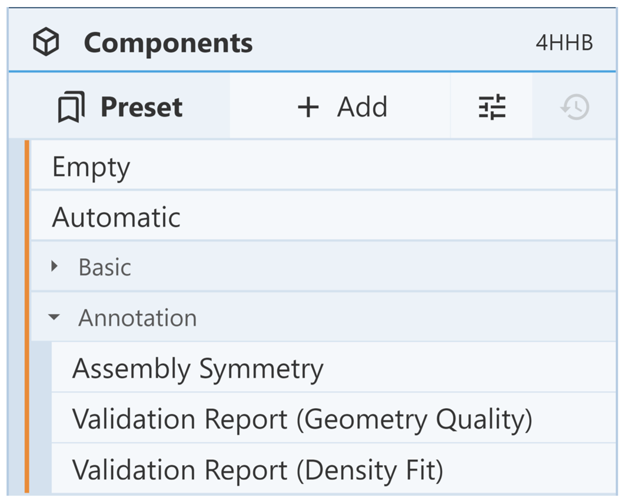Apply the Automatic preset
Screen dimensions: 625x501
(116, 218)
